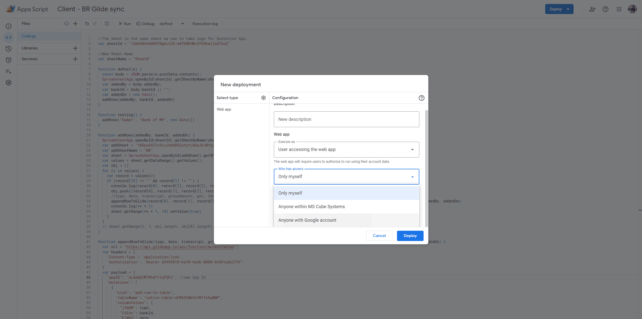Click the function doPost(e) code line
The height and width of the screenshot is (319, 642).
(x=120, y=69)
